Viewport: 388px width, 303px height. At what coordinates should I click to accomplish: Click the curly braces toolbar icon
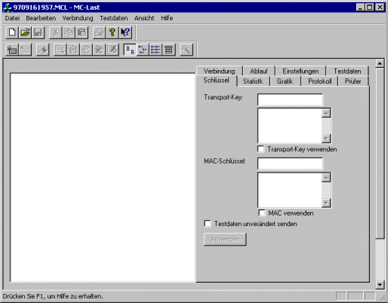pyautogui.click(x=73, y=50)
